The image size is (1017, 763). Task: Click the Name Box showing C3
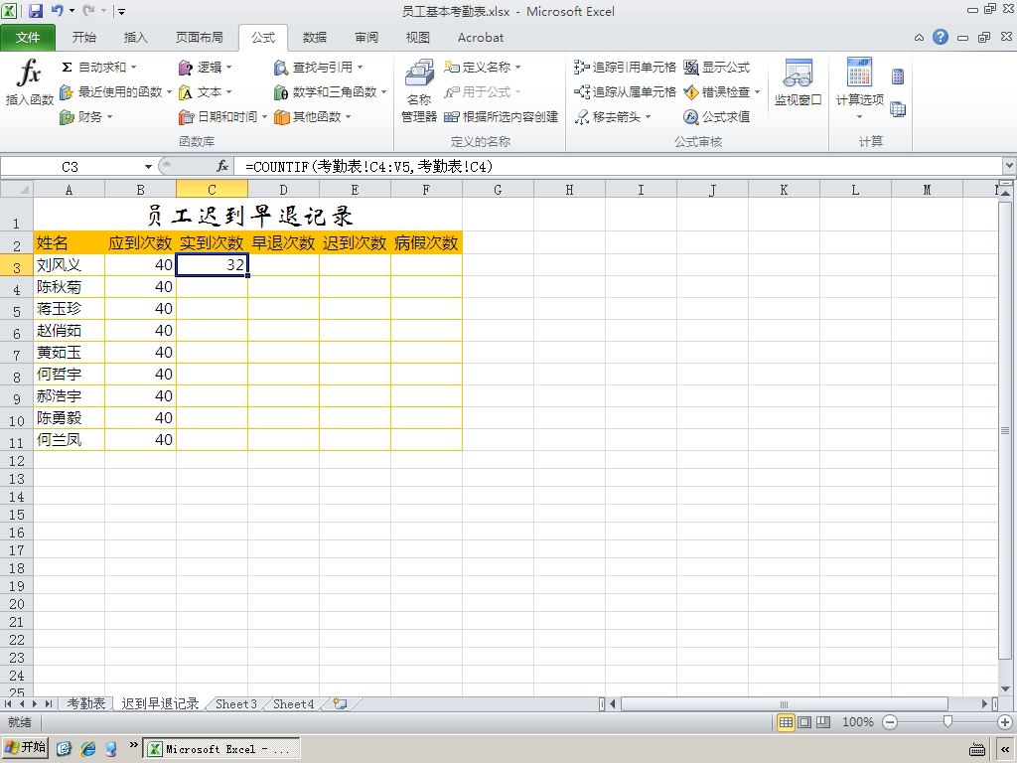(71, 167)
